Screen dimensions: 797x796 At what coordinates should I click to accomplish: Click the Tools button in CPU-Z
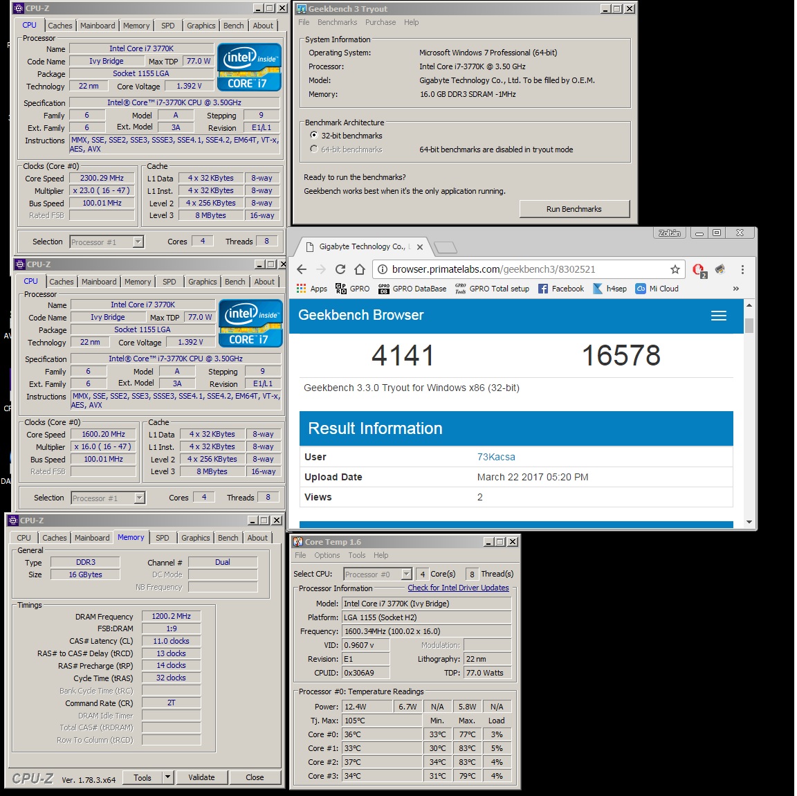143,777
